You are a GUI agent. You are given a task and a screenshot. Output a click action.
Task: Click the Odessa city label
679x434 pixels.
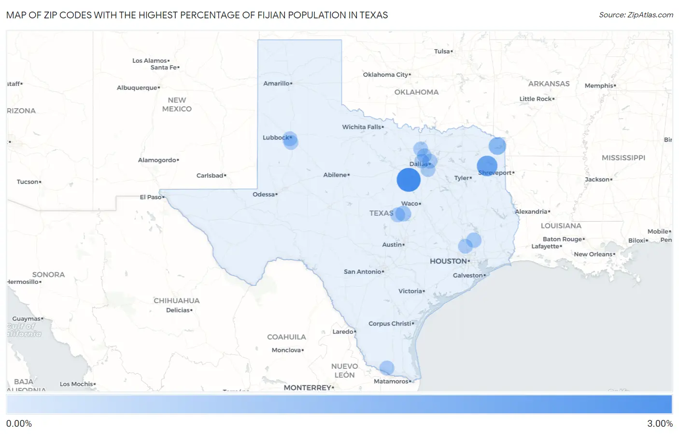coord(264,195)
